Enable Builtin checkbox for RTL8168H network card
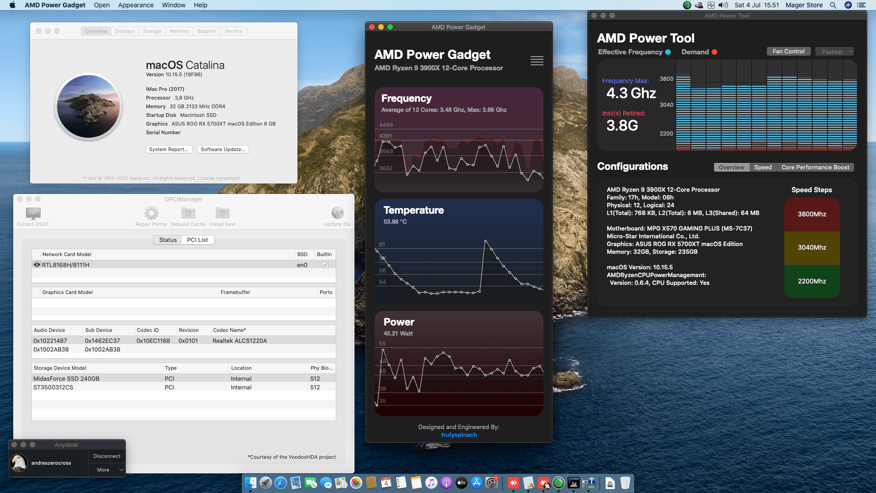 pos(325,264)
